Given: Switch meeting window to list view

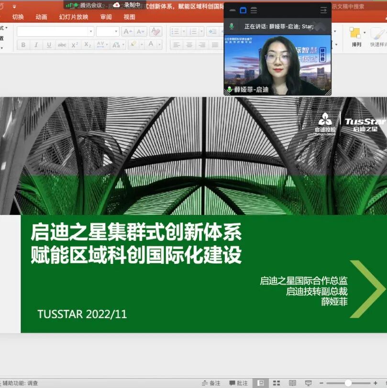Looking at the screenshot, I should 254,11.
